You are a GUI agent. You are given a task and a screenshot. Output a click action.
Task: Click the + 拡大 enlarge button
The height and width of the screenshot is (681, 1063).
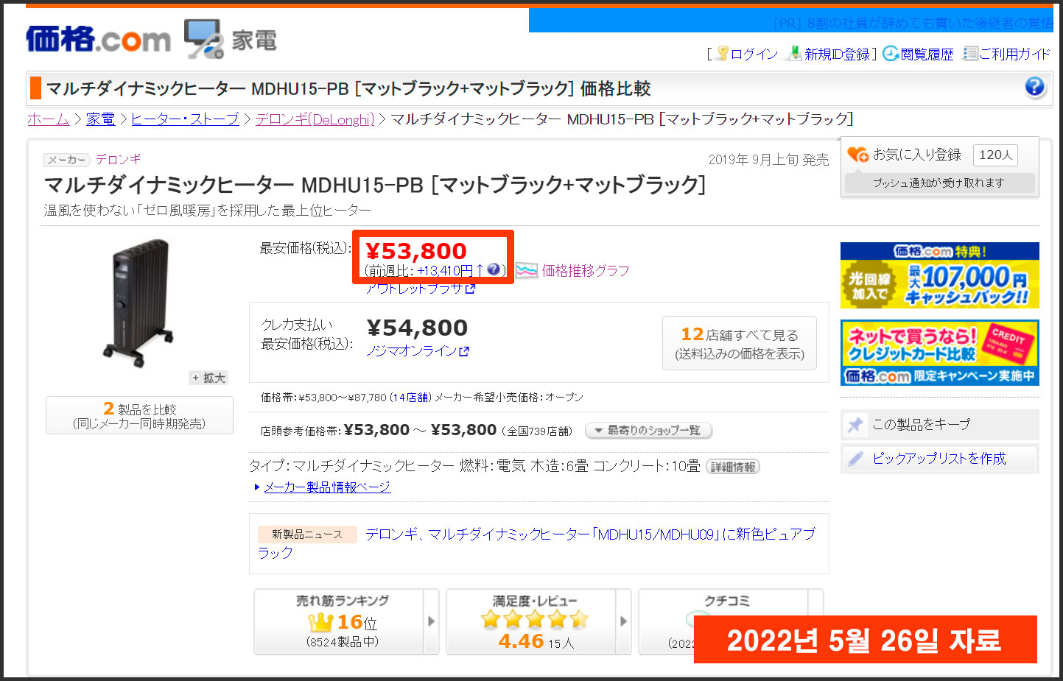coord(208,378)
